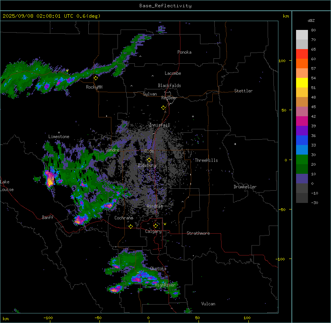Click the 80 value on dBZ scale

[x=313, y=30]
